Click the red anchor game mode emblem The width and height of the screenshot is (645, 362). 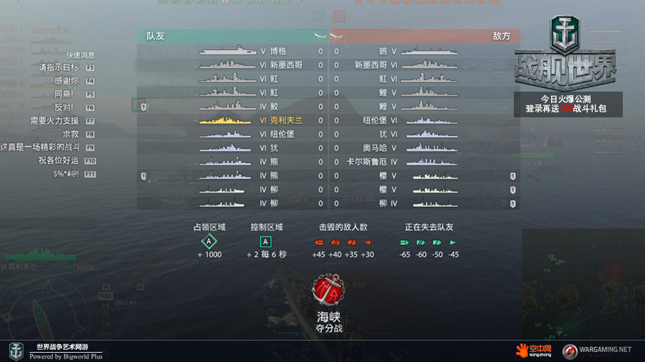pos(328,290)
